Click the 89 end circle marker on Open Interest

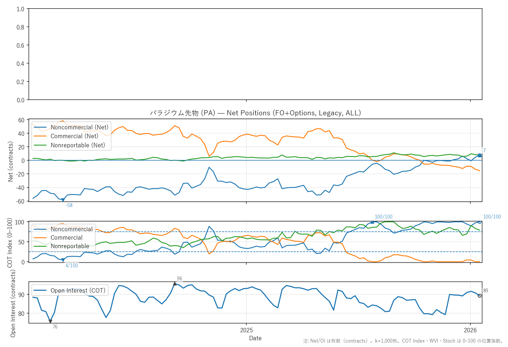(x=479, y=296)
